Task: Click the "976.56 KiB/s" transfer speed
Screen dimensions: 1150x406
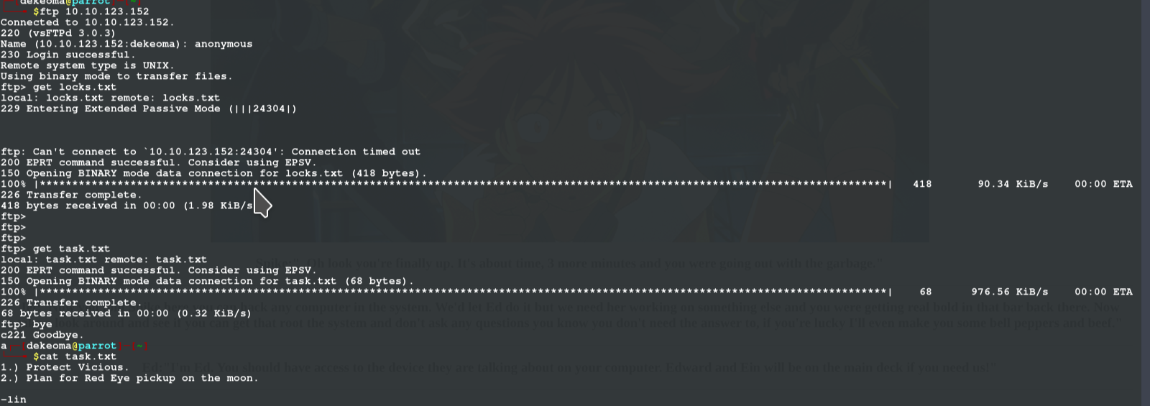Action: pyautogui.click(x=1010, y=292)
